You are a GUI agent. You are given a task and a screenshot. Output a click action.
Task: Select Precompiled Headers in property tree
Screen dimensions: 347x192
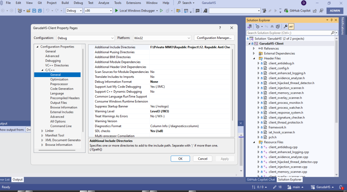coord(65,98)
